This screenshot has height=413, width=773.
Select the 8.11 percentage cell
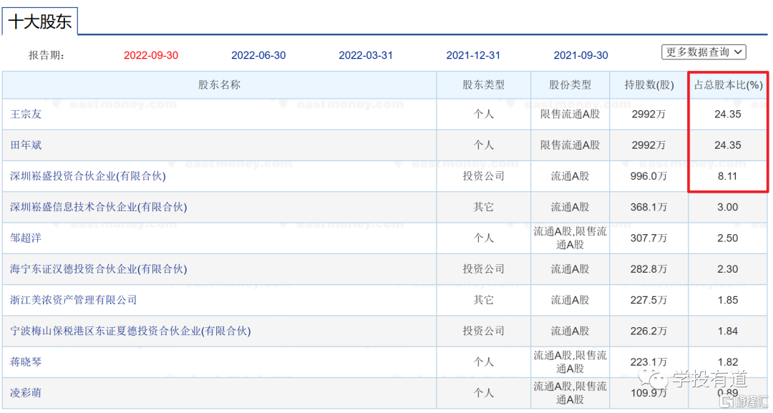click(x=728, y=176)
